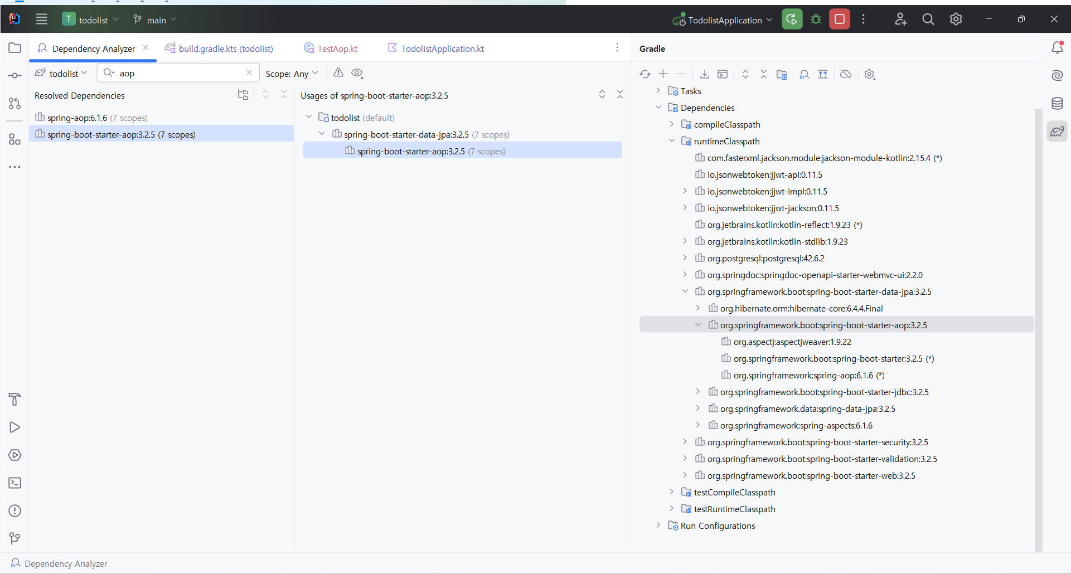
Task: Open the todolist module filter dropdown
Action: 61,73
